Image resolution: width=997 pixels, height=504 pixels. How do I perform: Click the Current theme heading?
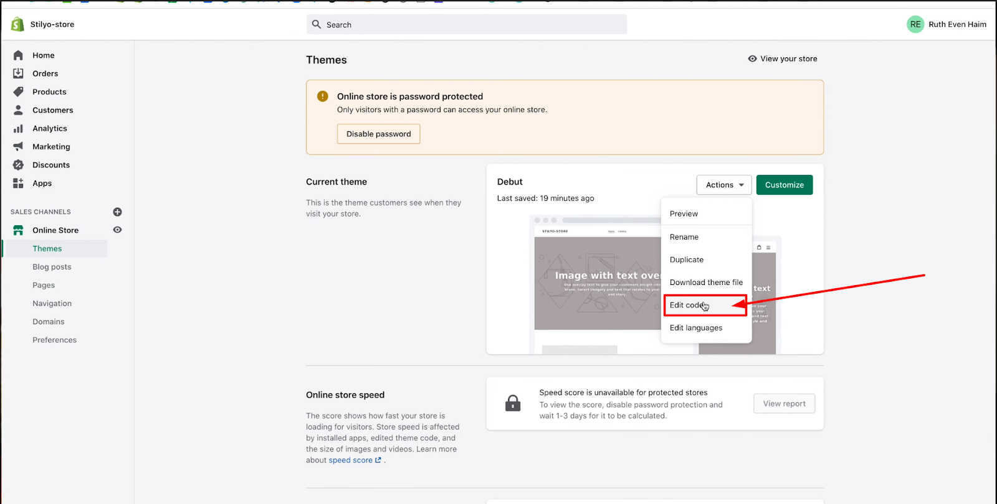336,182
